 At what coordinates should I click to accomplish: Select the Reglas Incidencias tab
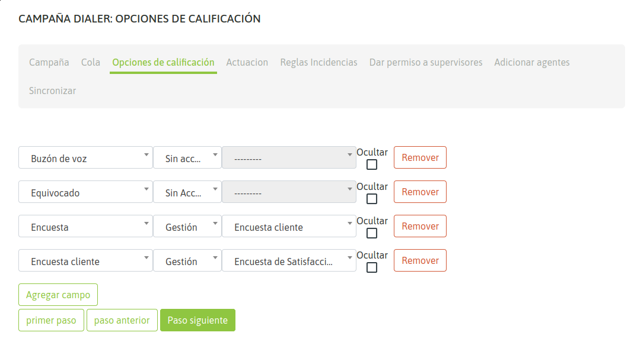coord(318,62)
